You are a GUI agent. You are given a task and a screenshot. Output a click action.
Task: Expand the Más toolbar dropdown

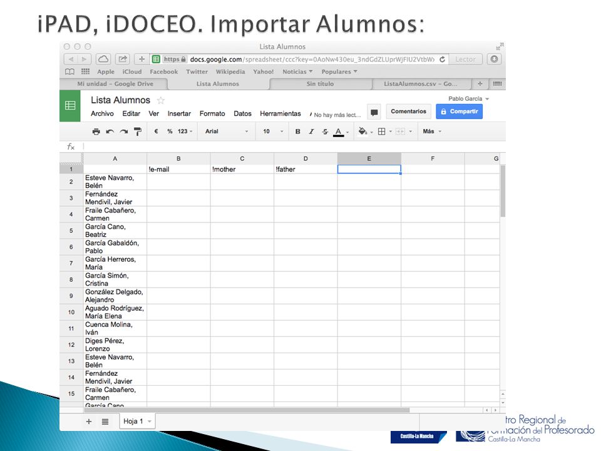432,132
